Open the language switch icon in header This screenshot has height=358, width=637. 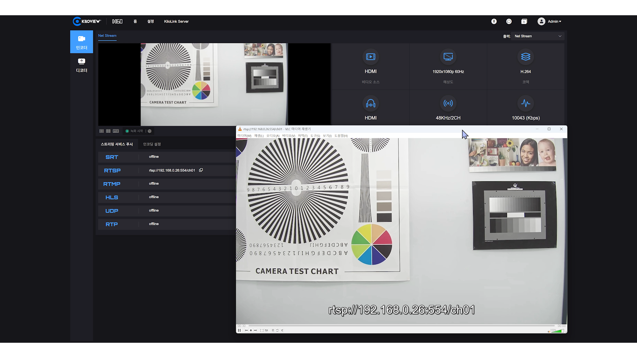[524, 21]
